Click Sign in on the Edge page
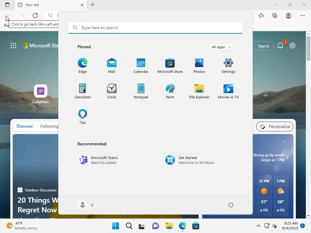The image size is (311, 233). [263, 46]
